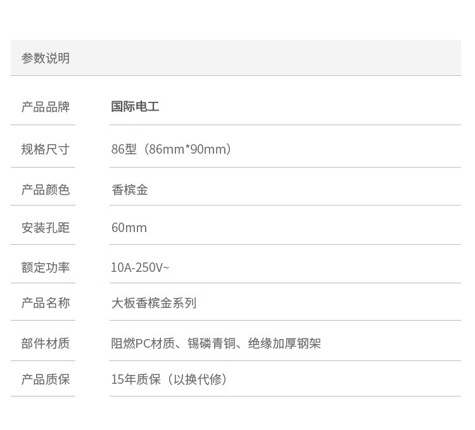
Task: Select the 产品名称 row label
Action: coord(46,303)
